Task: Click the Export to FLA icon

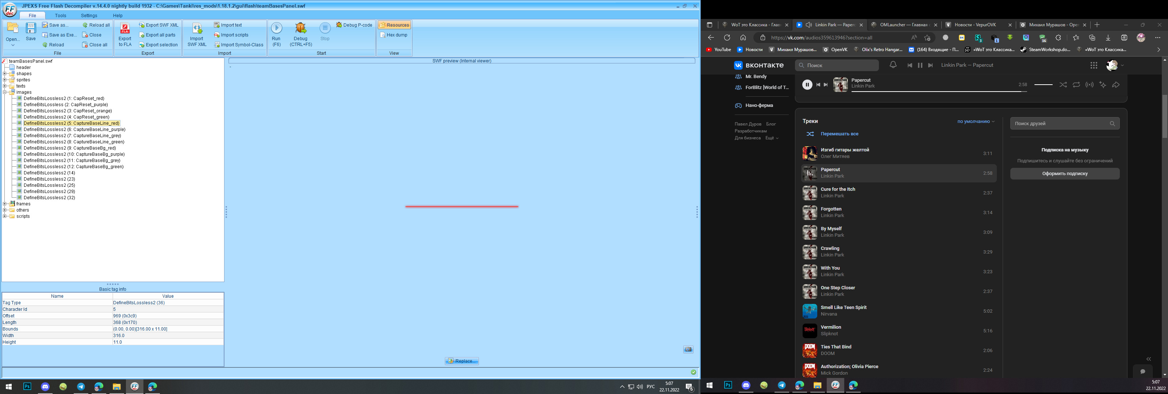Action: click(125, 30)
